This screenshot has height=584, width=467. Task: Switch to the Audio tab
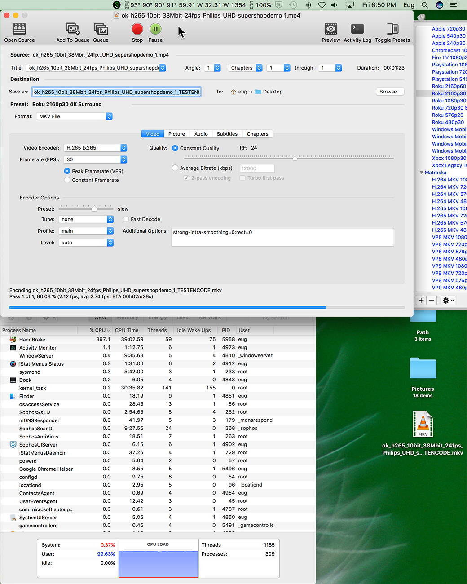(x=201, y=134)
